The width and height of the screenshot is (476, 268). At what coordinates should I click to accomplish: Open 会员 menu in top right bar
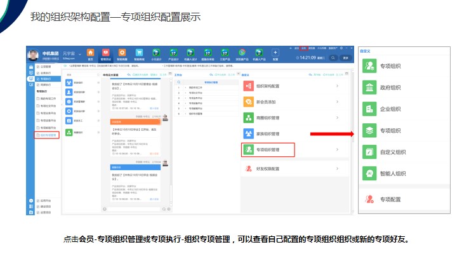click(303, 48)
